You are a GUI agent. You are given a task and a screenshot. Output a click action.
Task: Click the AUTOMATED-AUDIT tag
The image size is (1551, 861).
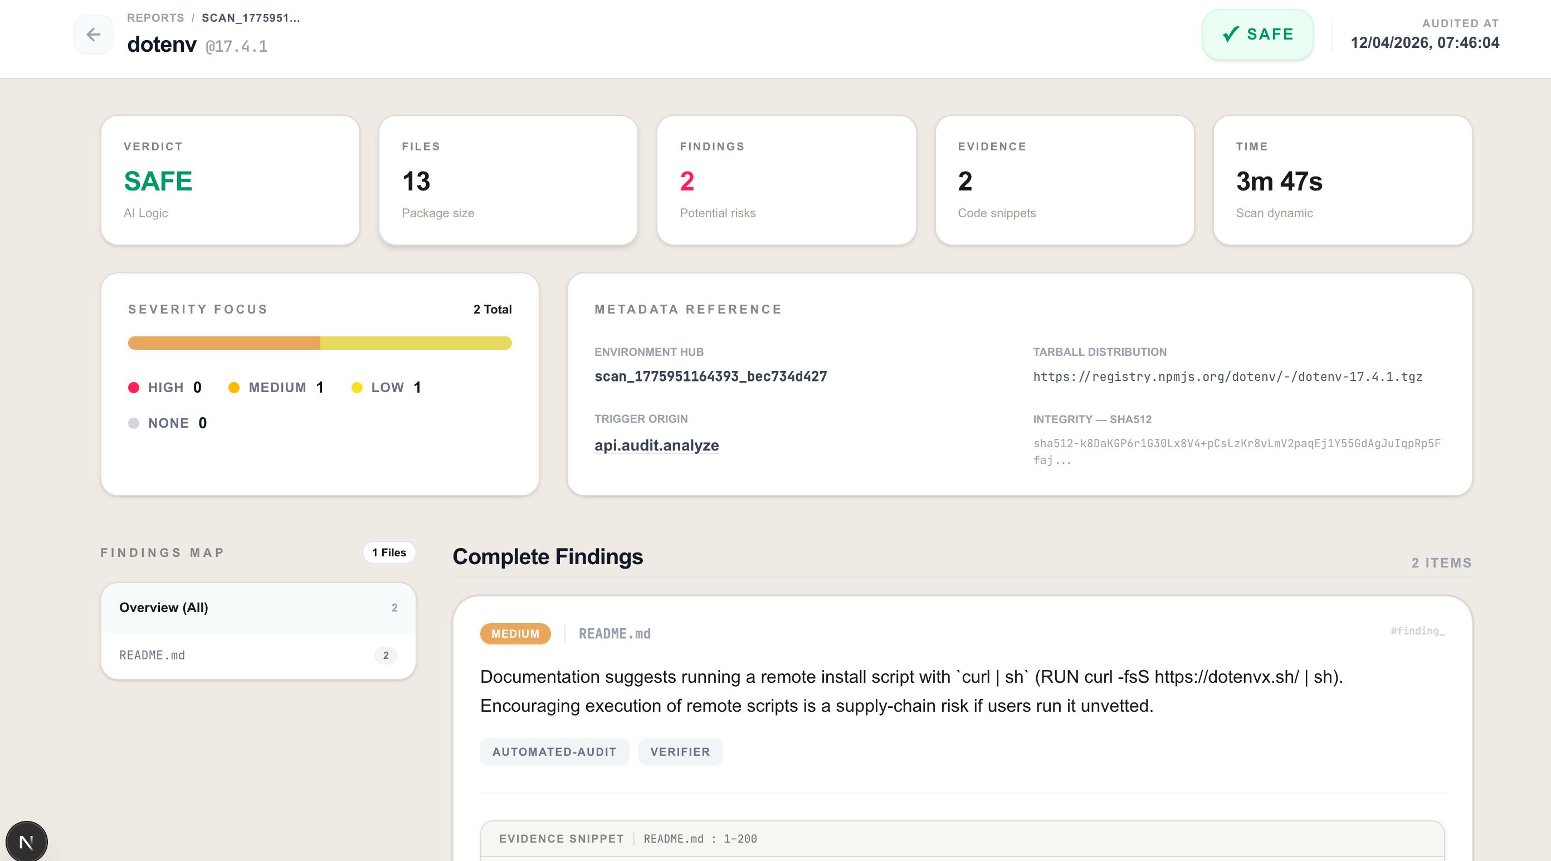click(554, 751)
